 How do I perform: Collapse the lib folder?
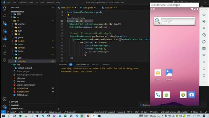17,21
